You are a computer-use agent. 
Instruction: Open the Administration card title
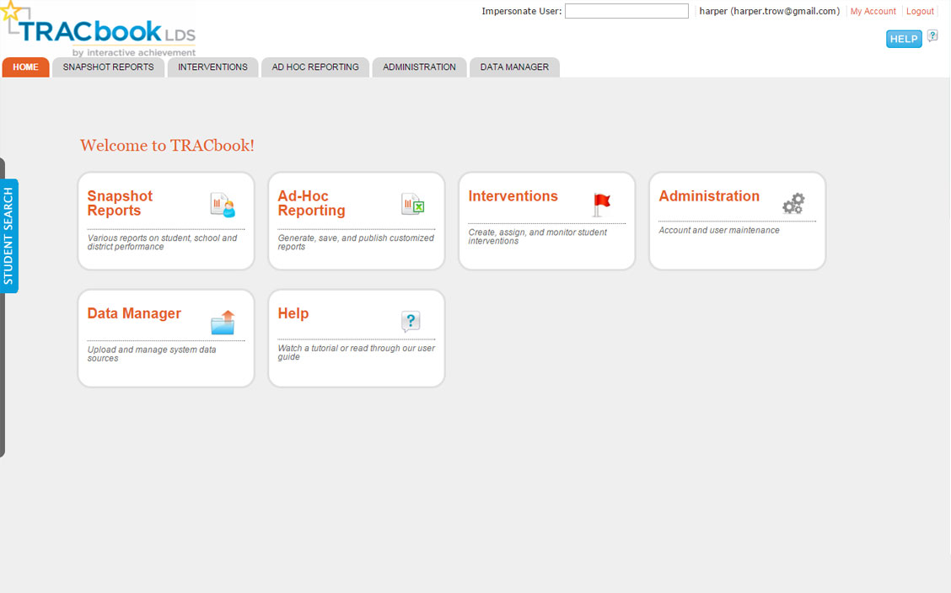(709, 195)
